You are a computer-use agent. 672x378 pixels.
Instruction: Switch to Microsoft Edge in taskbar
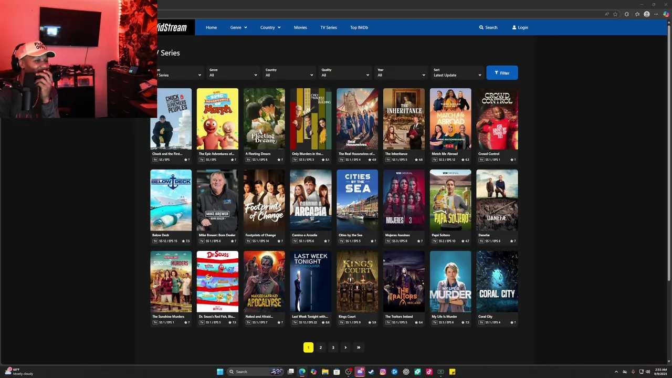point(302,372)
